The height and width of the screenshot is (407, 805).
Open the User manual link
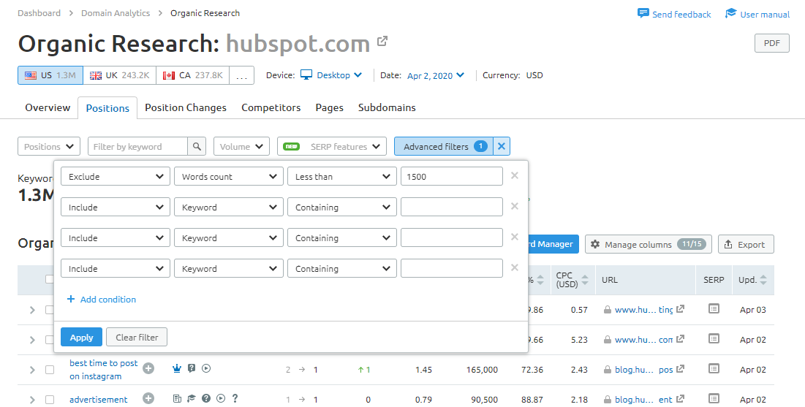(x=757, y=14)
